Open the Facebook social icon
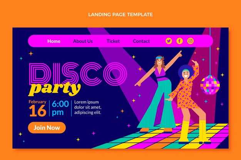 pyautogui.click(x=179, y=41)
